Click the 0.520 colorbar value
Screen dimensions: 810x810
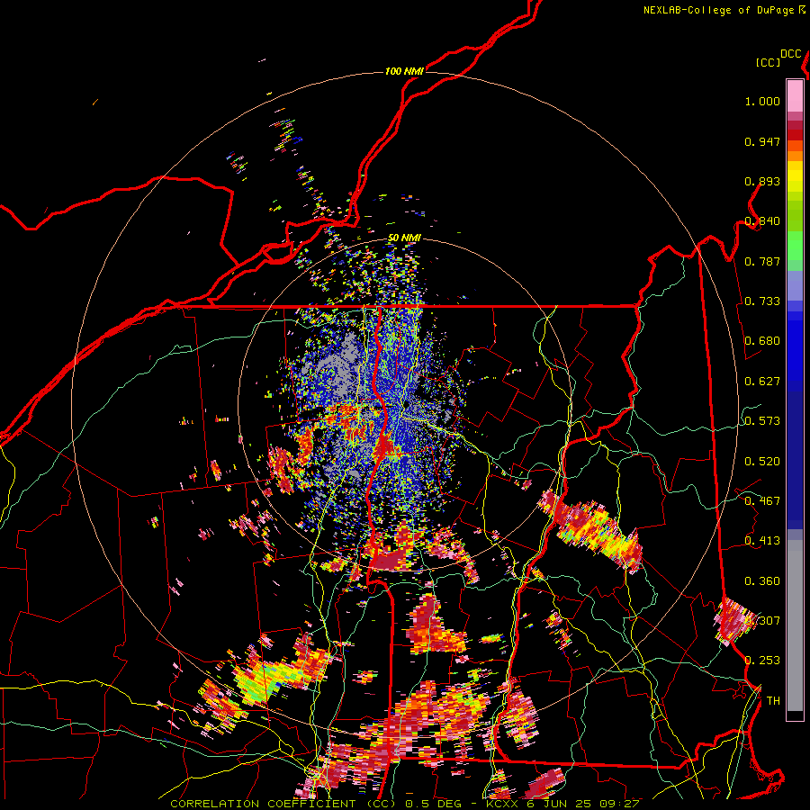762,462
